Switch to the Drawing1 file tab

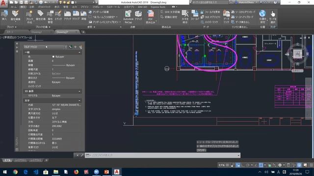point(37,32)
